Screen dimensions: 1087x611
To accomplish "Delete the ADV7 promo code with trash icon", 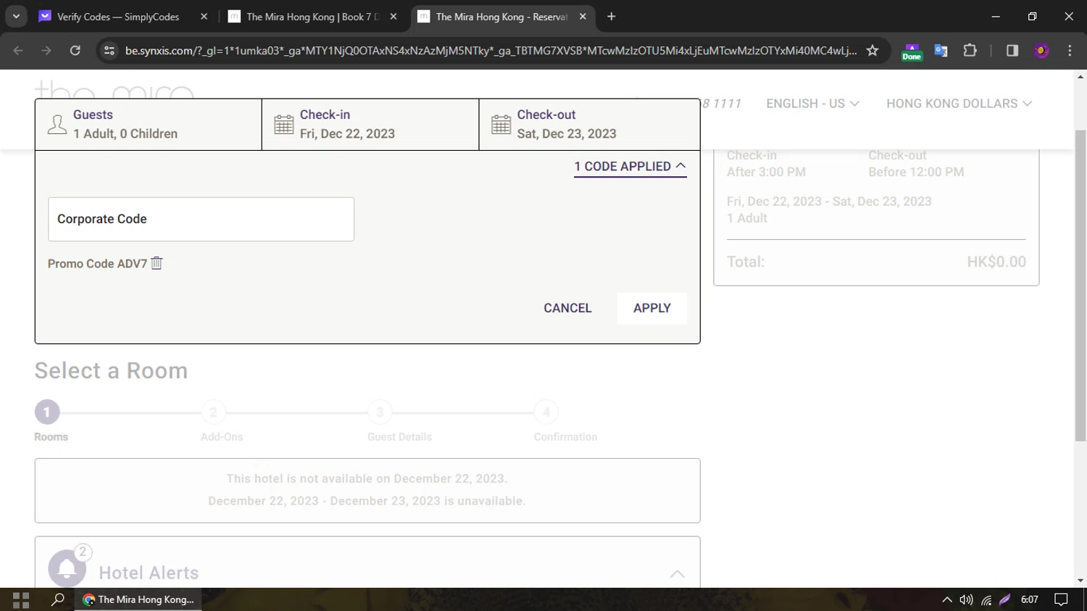I will (157, 263).
